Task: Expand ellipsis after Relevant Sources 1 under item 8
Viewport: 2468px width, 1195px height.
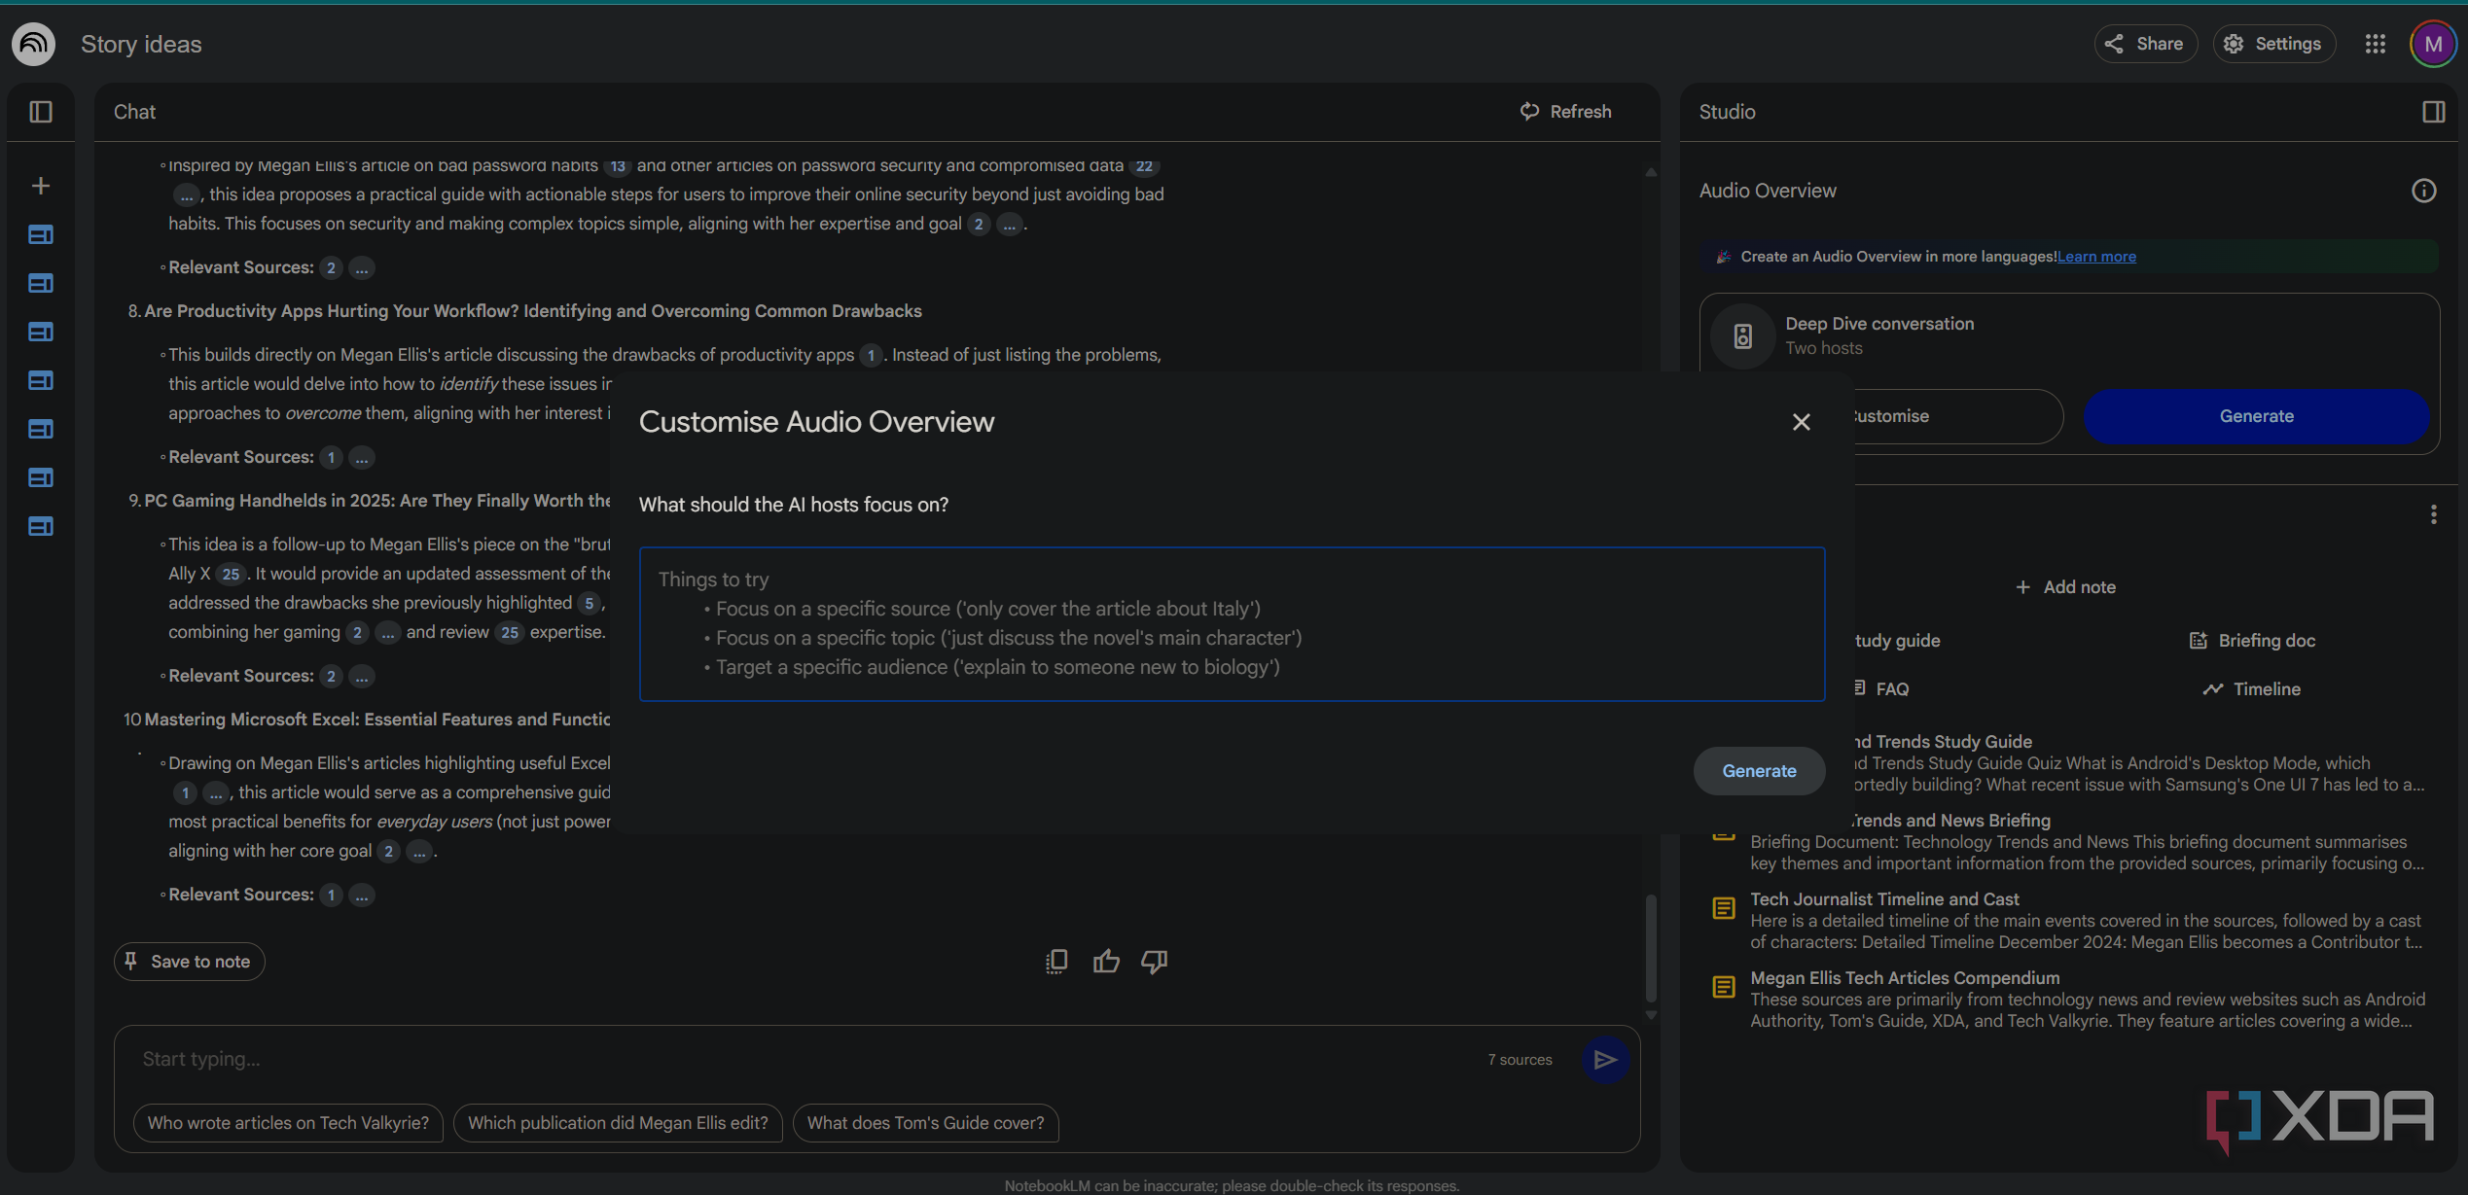Action: point(362,457)
